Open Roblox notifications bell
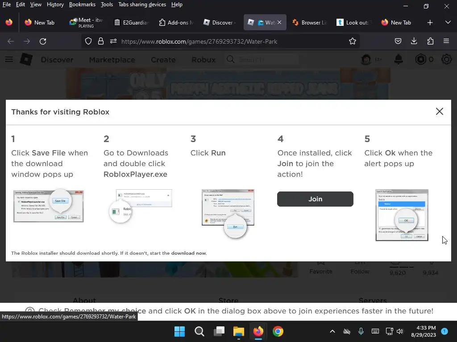 (x=399, y=59)
